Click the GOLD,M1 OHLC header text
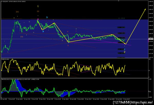 [14, 2]
